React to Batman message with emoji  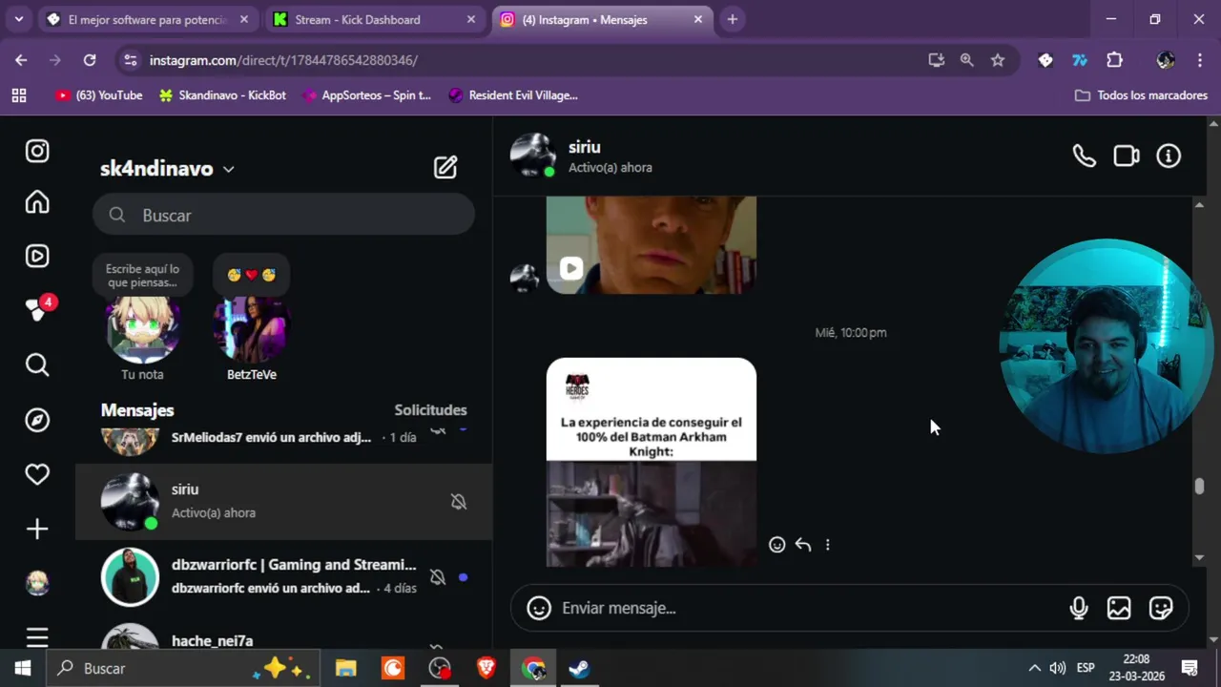776,545
